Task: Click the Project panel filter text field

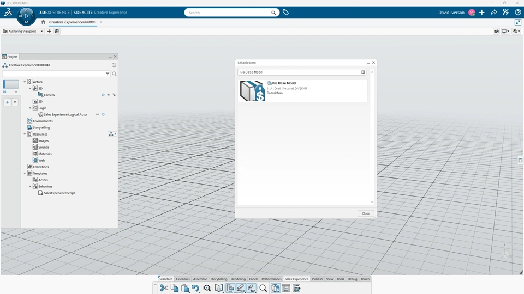Action: (54, 73)
